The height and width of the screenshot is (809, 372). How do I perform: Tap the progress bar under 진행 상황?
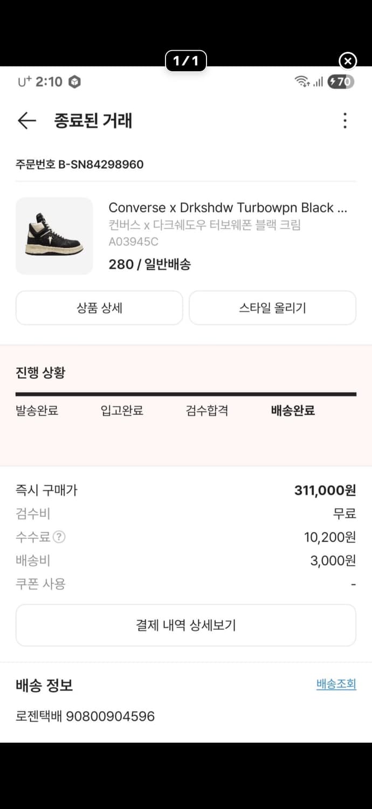coord(186,393)
